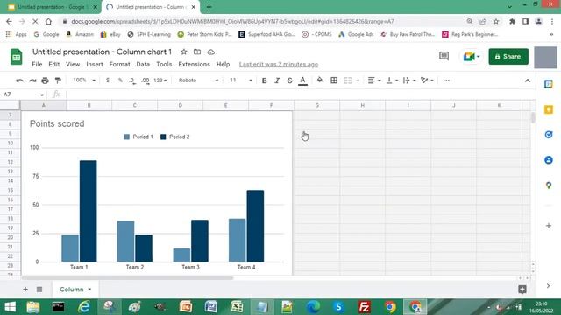Select column G header

pyautogui.click(x=316, y=105)
